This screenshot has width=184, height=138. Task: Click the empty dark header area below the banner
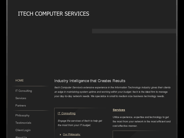coord(91,53)
